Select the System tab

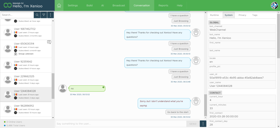pyautogui.click(x=229, y=15)
